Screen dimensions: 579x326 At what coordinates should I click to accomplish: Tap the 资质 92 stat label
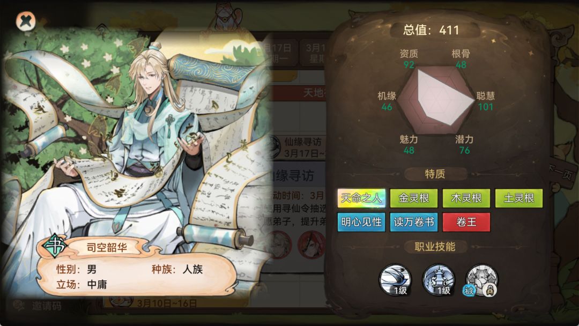pyautogui.click(x=409, y=59)
